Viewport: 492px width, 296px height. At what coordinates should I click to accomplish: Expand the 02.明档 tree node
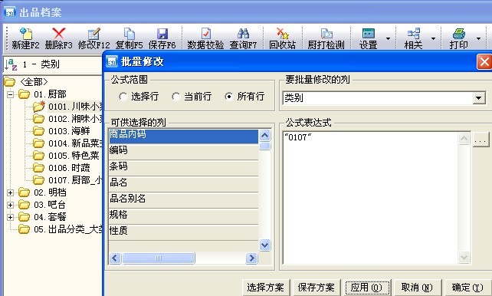[11, 192]
